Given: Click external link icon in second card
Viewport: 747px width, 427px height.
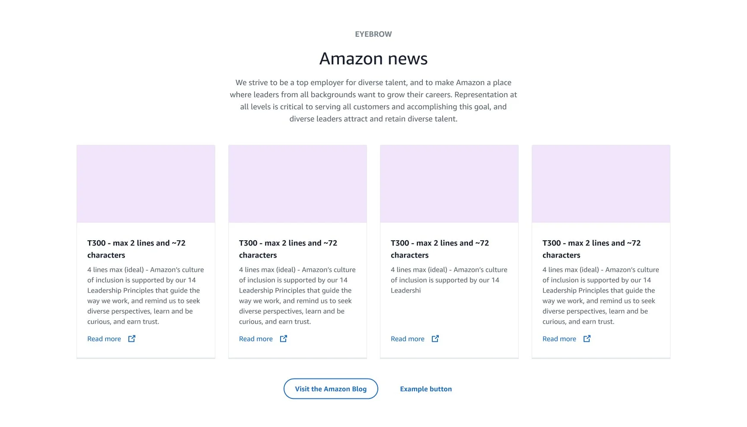Looking at the screenshot, I should 284,339.
